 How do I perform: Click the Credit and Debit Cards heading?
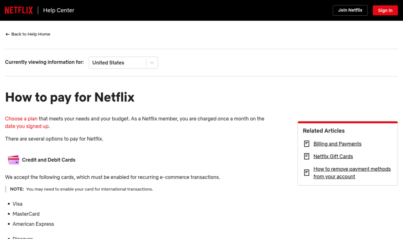pyautogui.click(x=48, y=160)
